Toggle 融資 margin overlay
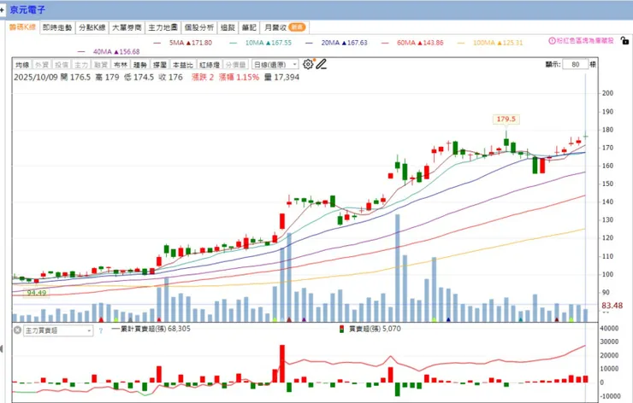633x403 pixels. [101, 65]
